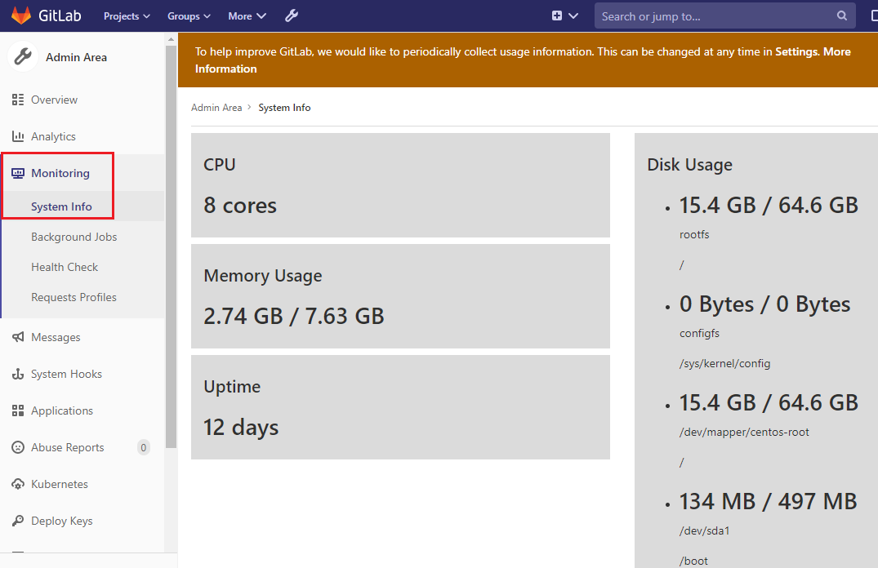Click the sidebar scrollbar up arrow

click(171, 39)
